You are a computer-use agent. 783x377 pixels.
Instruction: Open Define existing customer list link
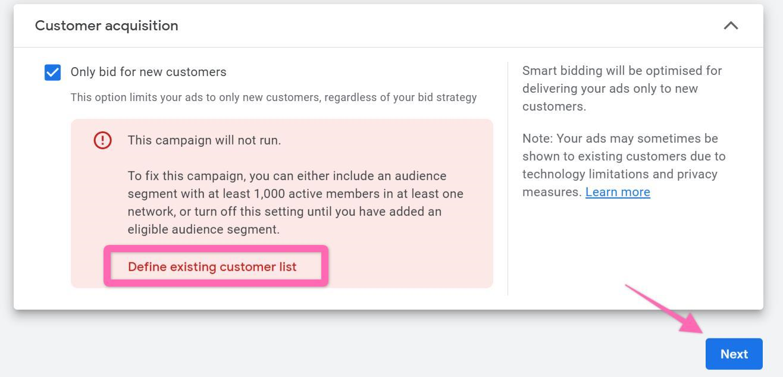pyautogui.click(x=212, y=266)
